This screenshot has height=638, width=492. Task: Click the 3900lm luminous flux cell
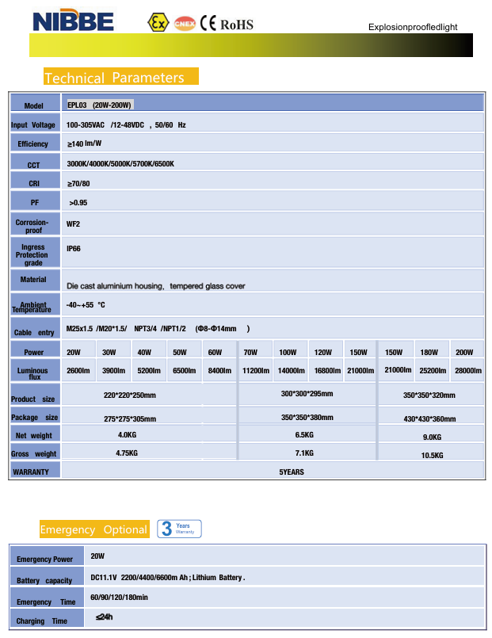coord(113,371)
